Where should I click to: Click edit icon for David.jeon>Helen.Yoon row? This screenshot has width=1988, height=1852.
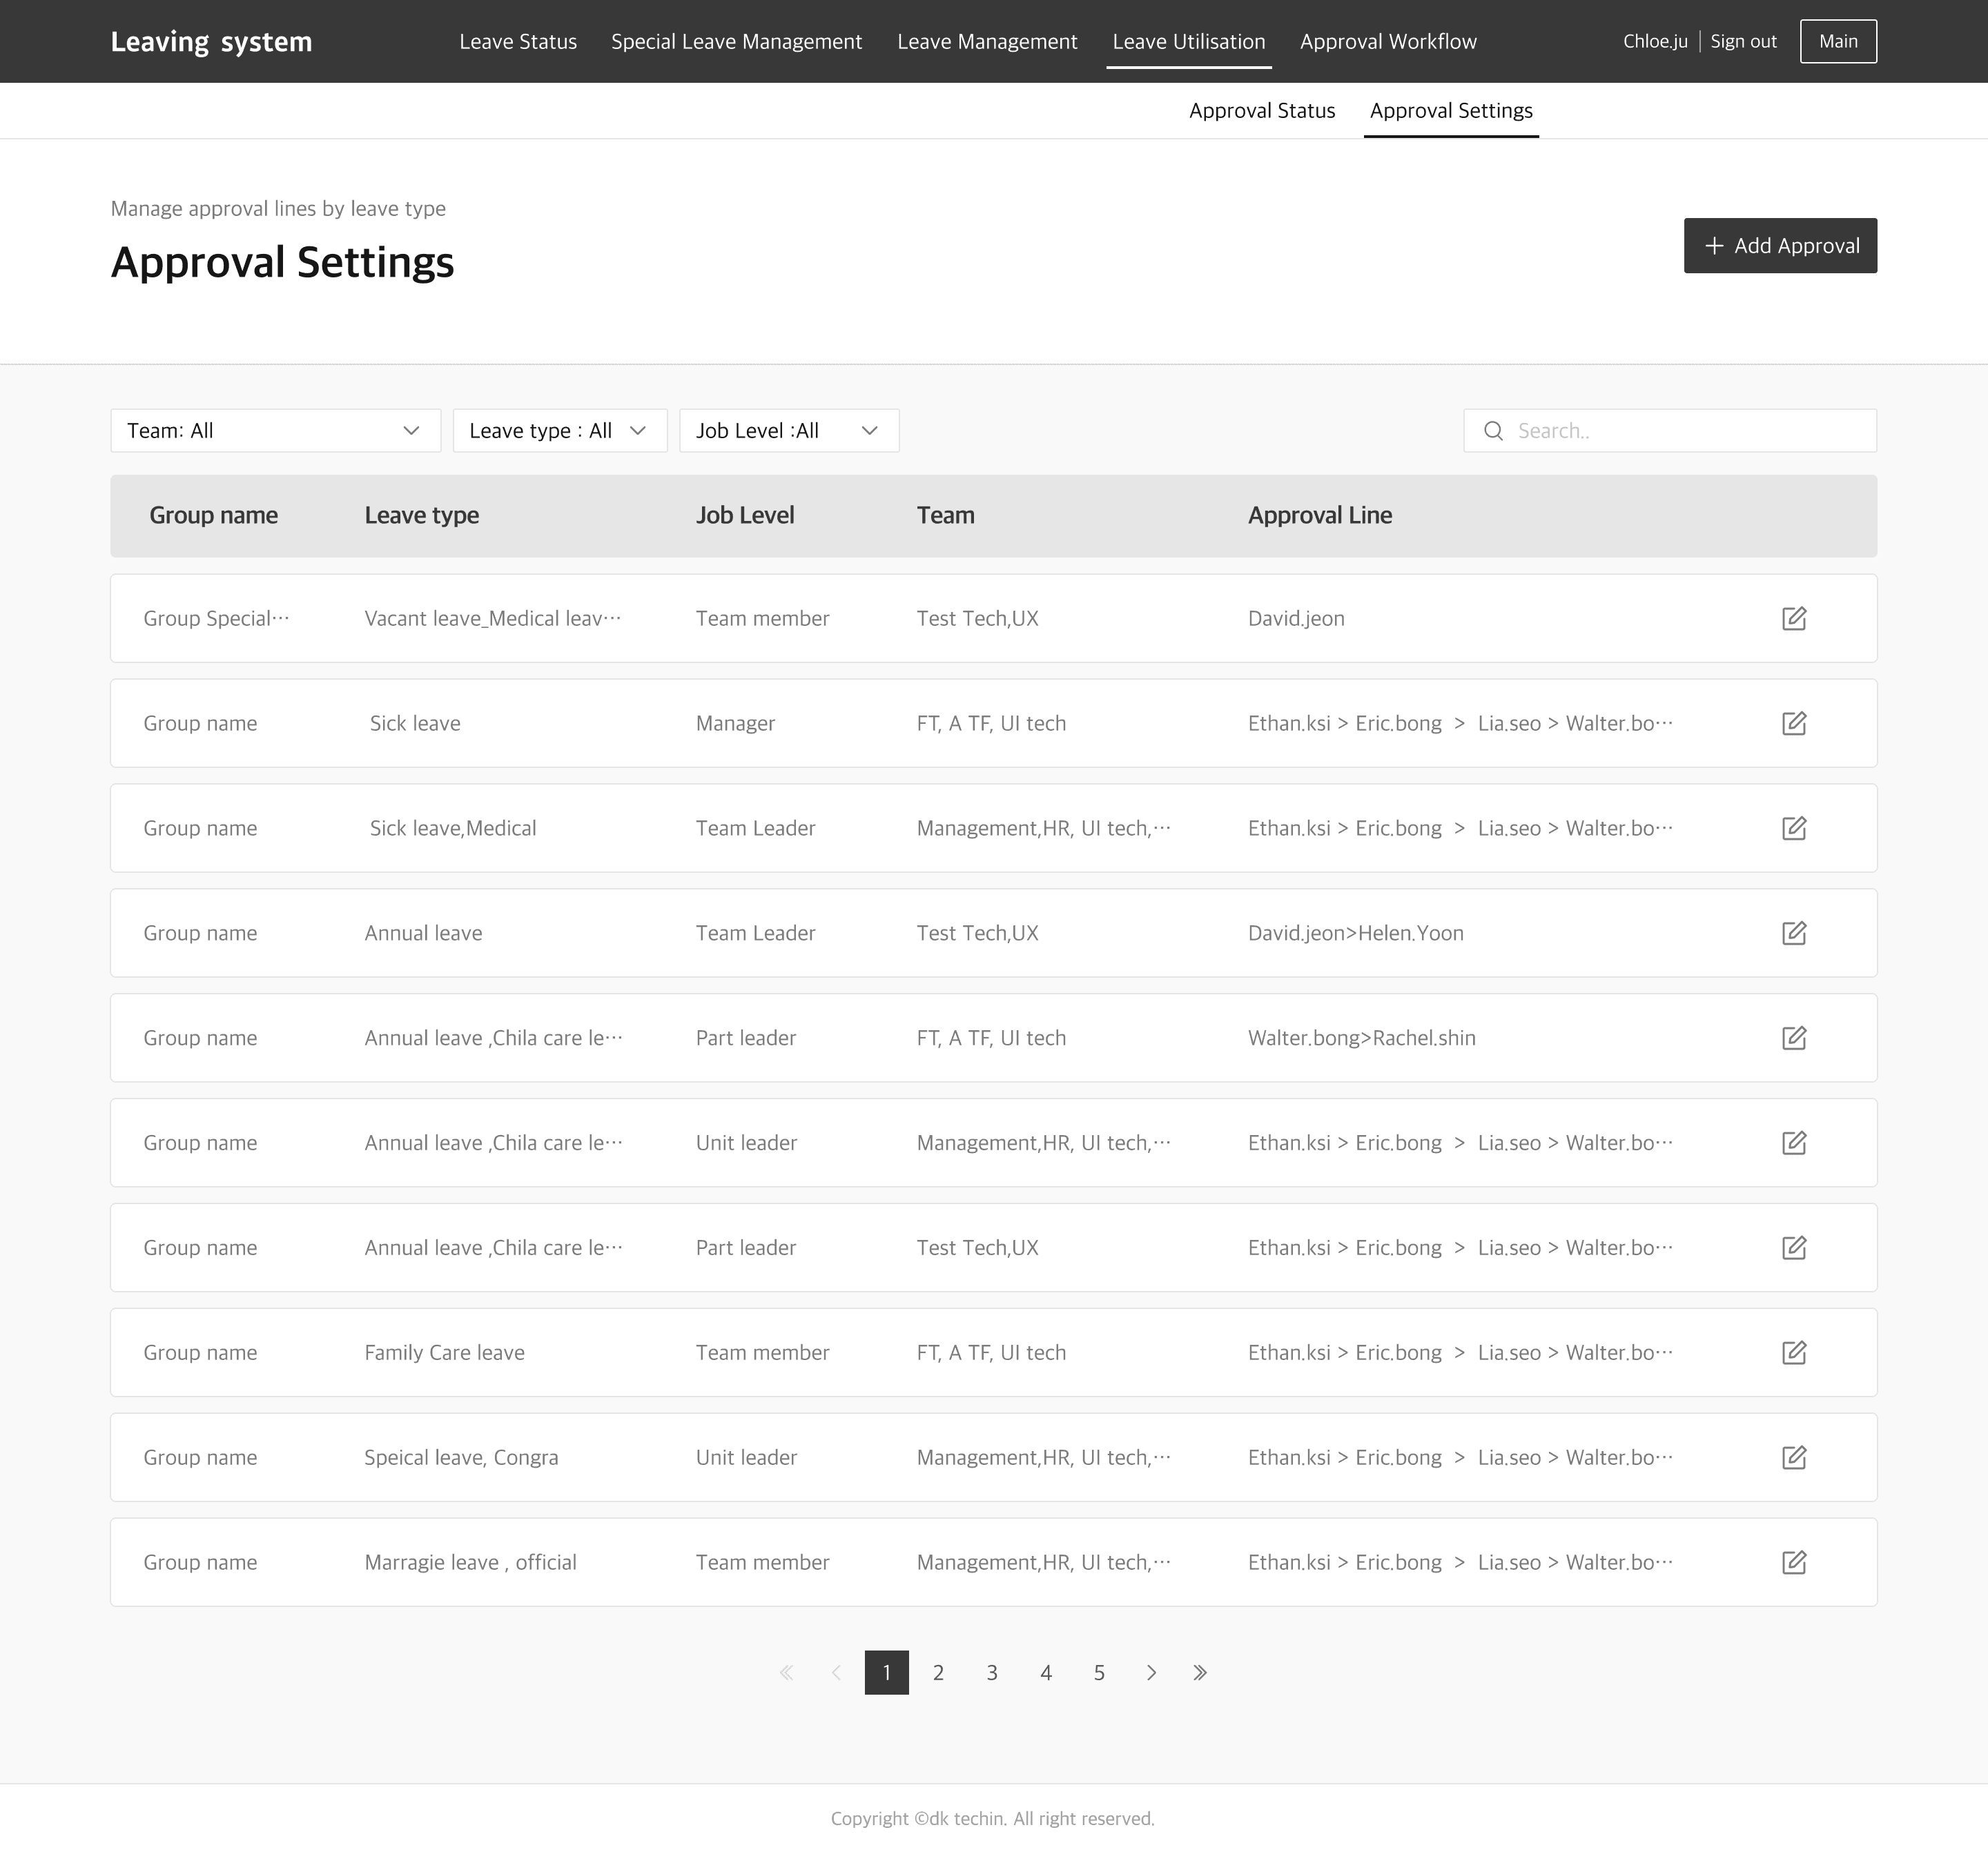[x=1793, y=934]
